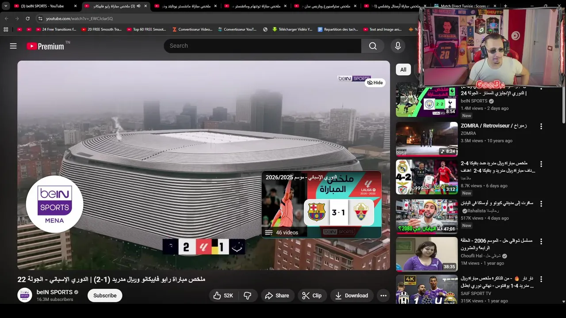
Task: Open Chrome tab search dropdown arrow
Action: tap(6, 6)
